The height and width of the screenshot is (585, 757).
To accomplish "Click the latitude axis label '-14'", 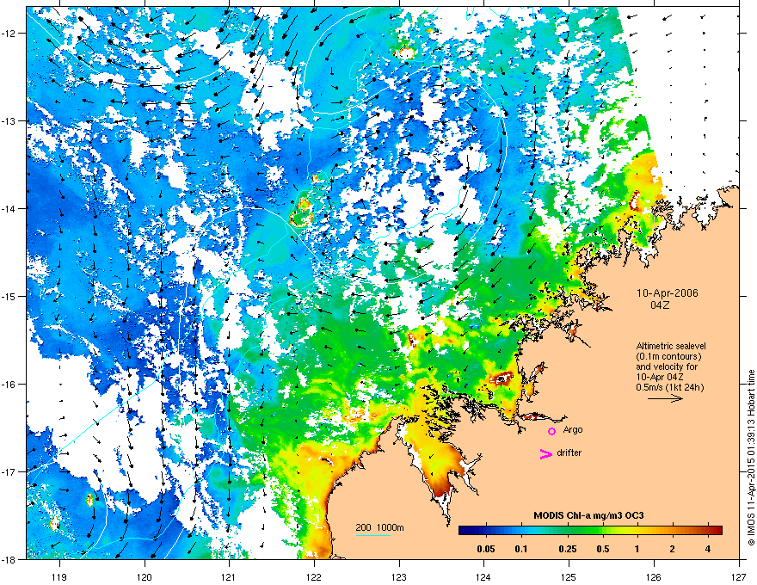I will (10, 208).
